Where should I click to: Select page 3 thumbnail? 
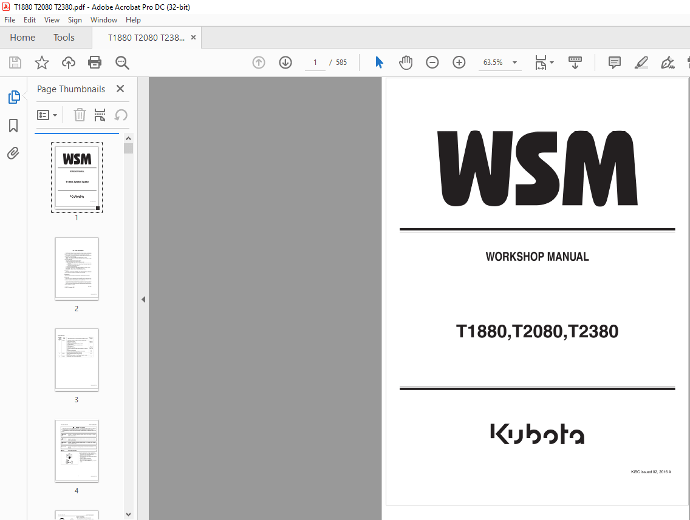coord(77,360)
